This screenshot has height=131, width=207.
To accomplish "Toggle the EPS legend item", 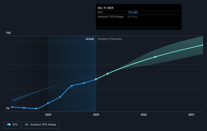I will point(12,125).
